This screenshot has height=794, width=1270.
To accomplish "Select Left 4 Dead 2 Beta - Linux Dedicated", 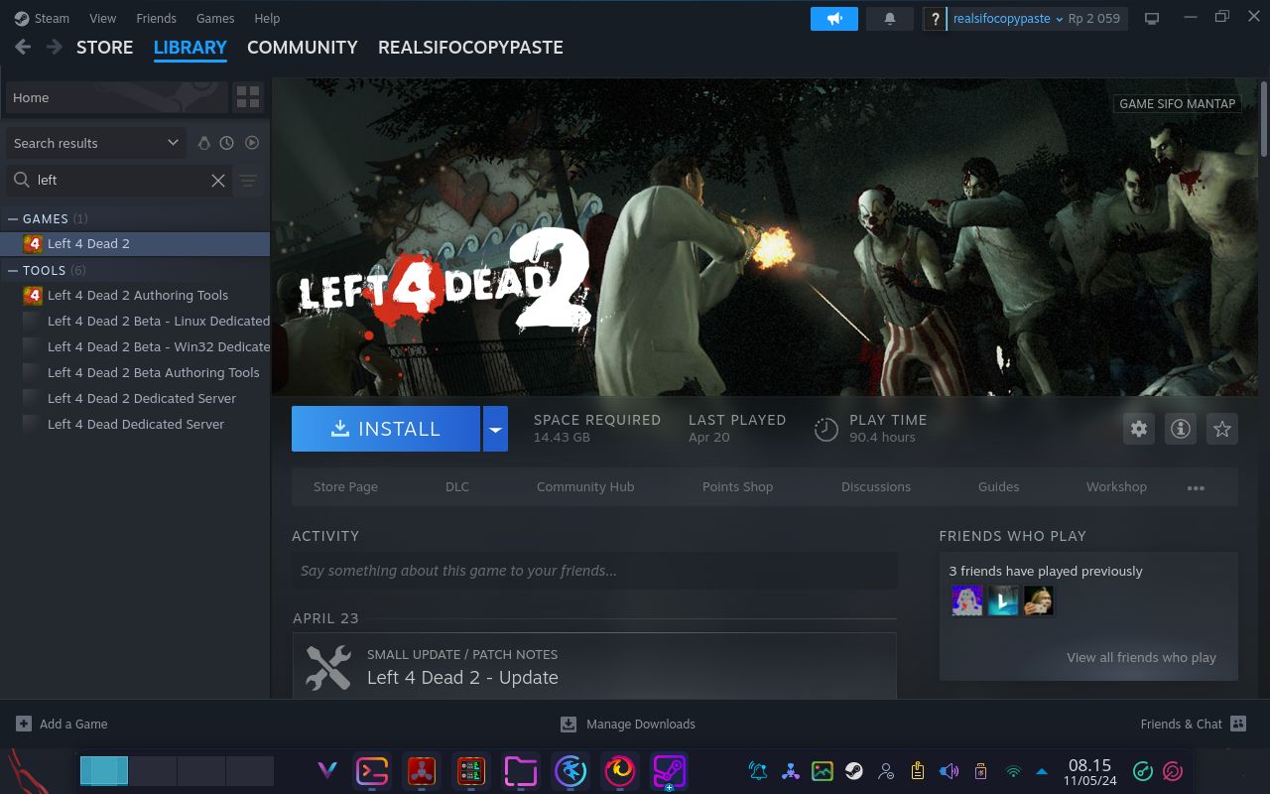I will click(x=135, y=321).
